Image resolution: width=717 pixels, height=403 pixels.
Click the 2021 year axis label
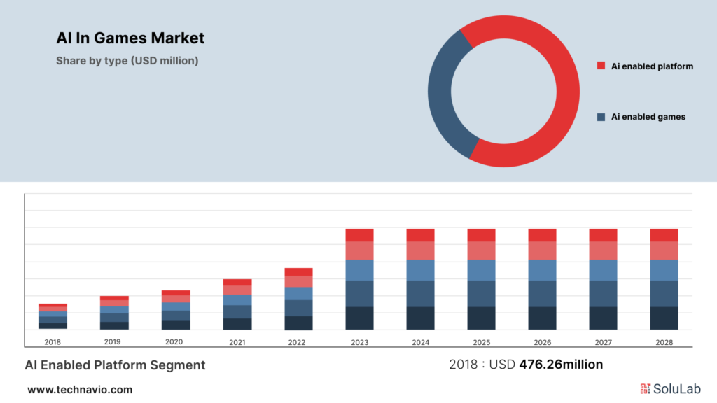coord(237,342)
